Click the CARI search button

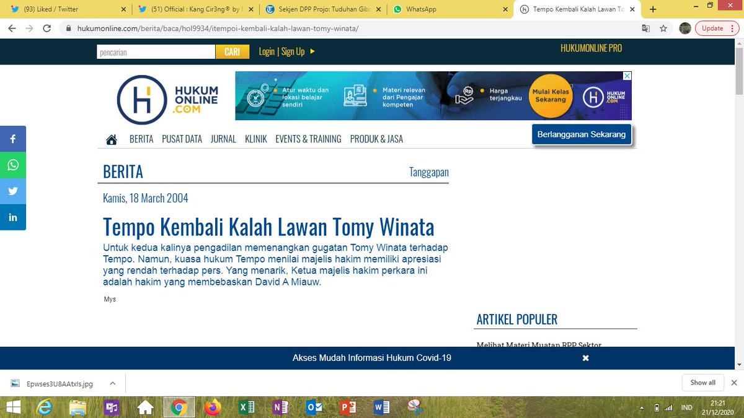(x=232, y=52)
